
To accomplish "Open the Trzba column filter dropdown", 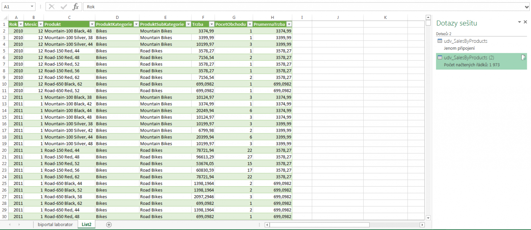I will (211, 24).
